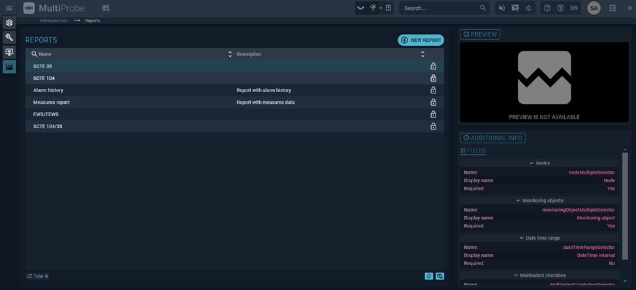The height and width of the screenshot is (290, 636).
Task: Toggle the brightness theme icon
Action: point(528,8)
